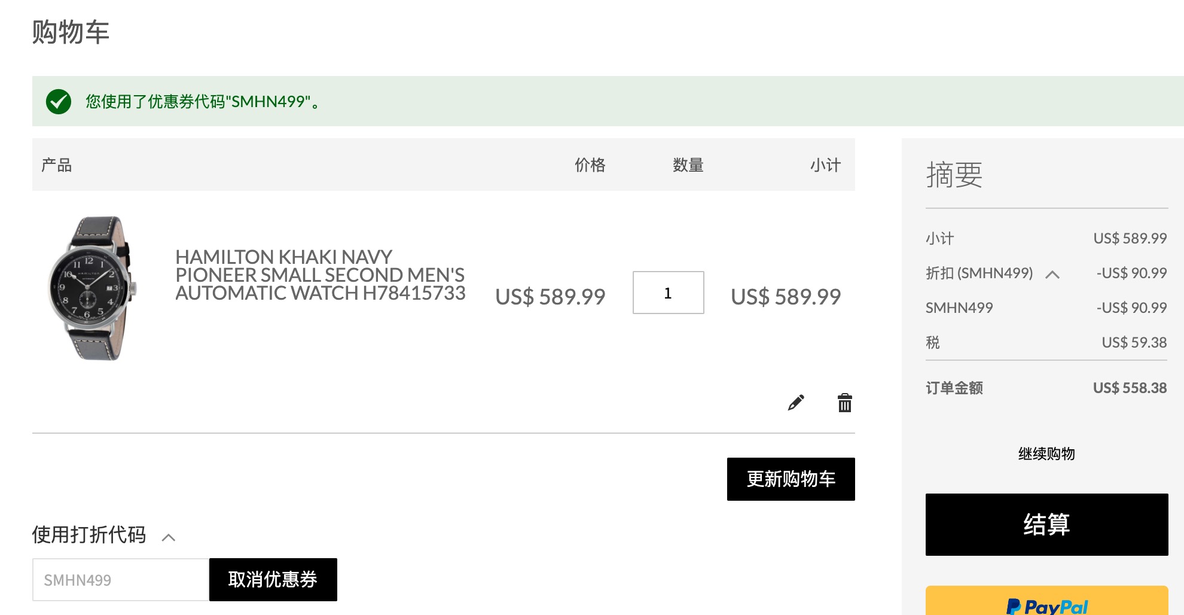Click the green success checkmark icon
1184x615 pixels.
59,102
